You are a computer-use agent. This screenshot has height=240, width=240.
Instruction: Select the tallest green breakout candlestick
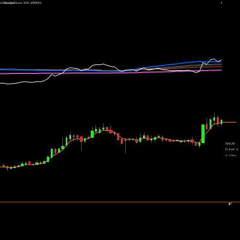pyautogui.click(x=203, y=134)
